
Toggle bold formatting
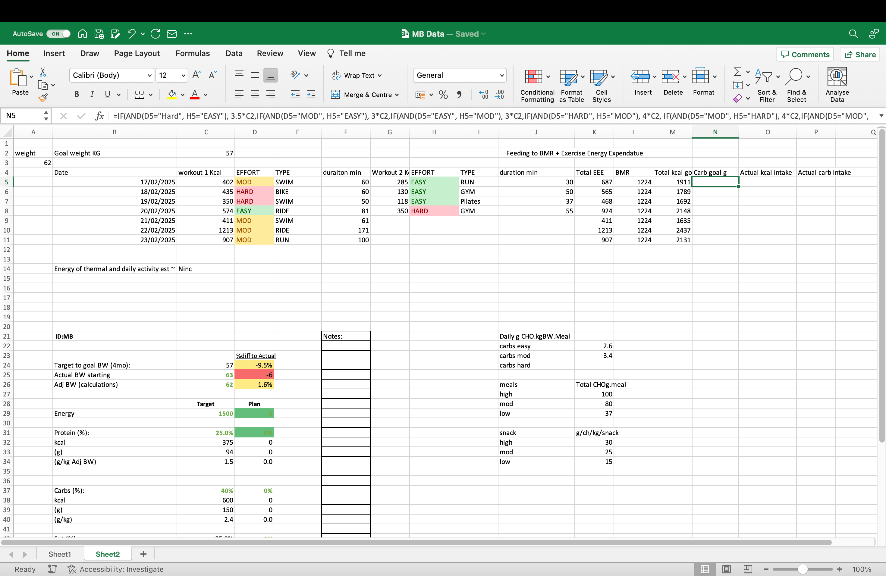pos(76,95)
